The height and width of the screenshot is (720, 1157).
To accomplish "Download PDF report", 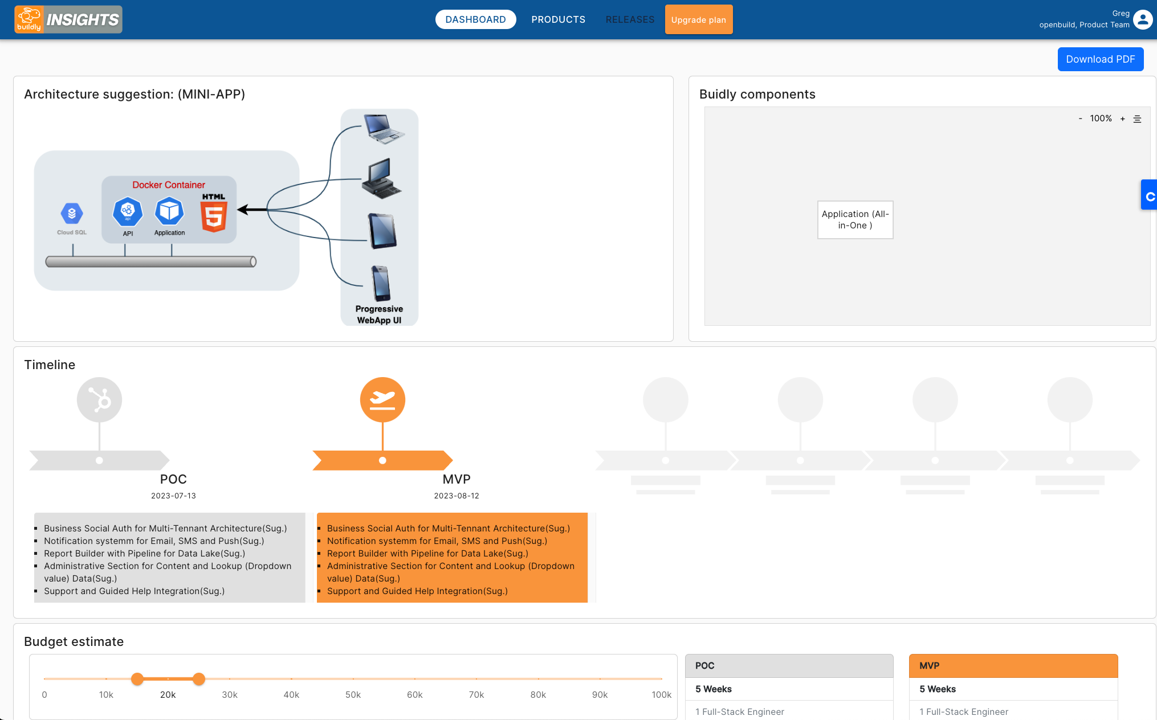I will coord(1100,59).
